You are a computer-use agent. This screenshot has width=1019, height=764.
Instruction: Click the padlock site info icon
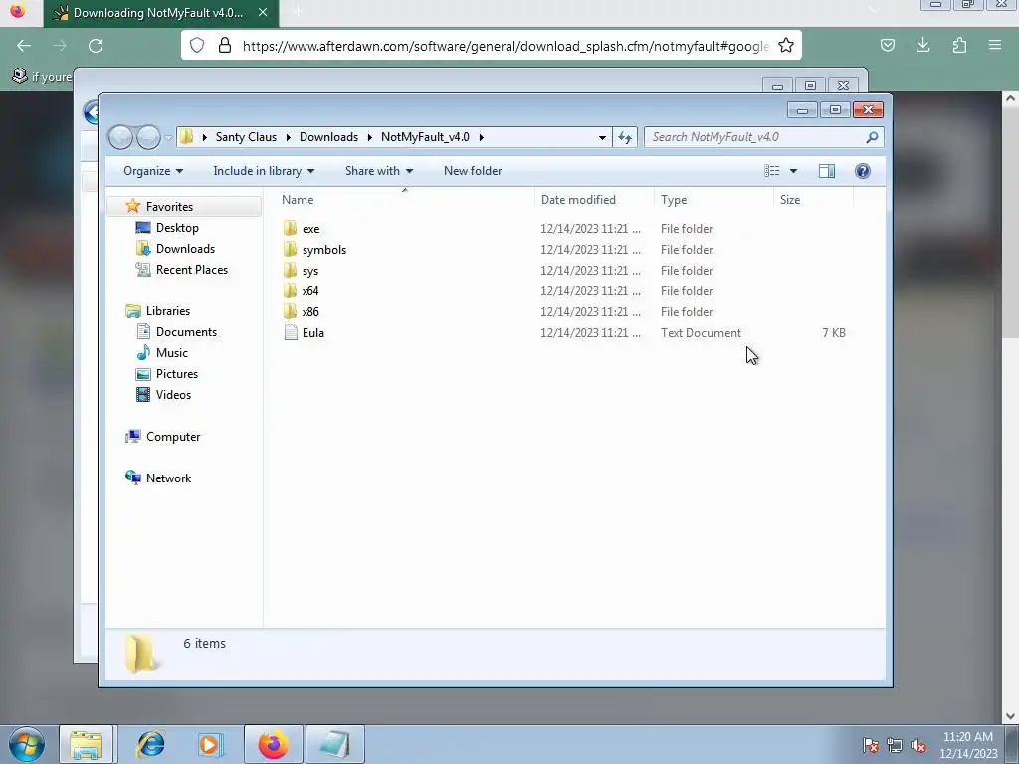[x=224, y=45]
